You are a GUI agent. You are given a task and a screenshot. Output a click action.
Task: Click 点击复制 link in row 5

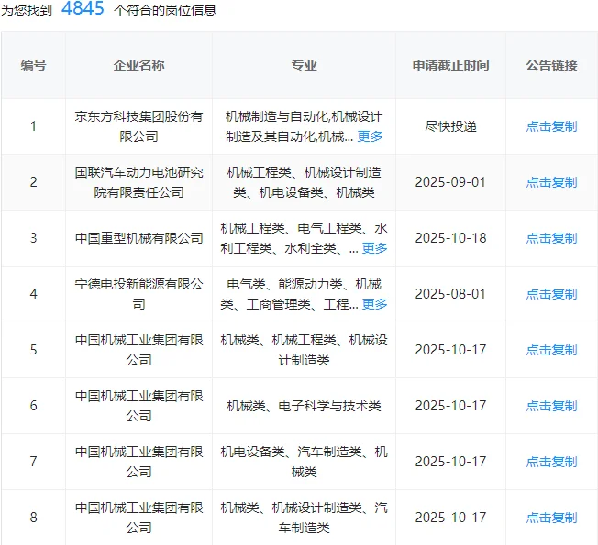click(x=551, y=350)
